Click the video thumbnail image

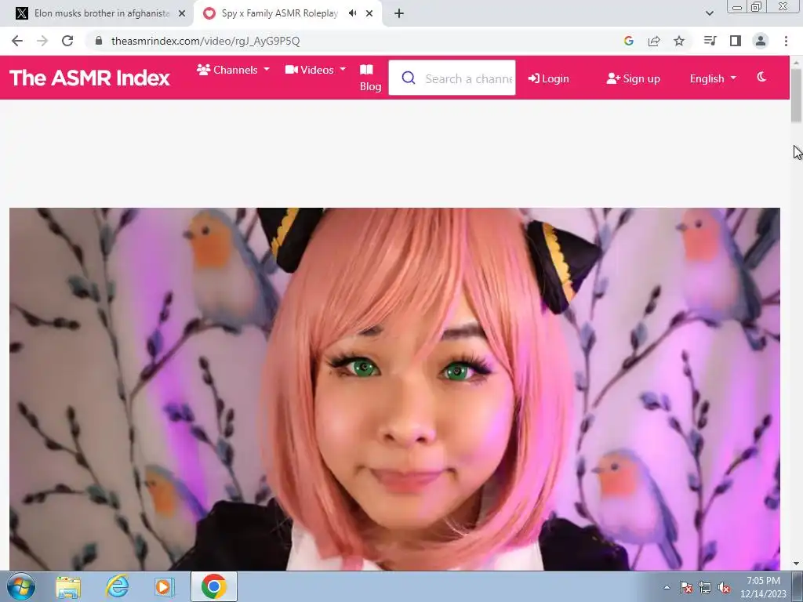[394, 389]
